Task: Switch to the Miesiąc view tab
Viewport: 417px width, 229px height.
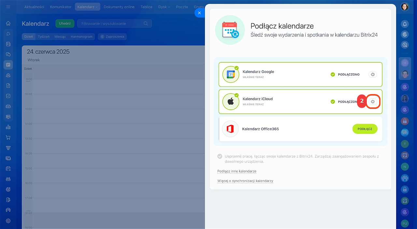Action: tap(60, 37)
